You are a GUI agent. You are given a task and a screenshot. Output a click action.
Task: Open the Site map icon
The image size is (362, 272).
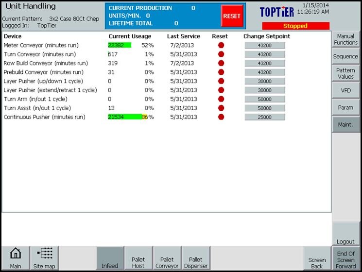(x=44, y=258)
